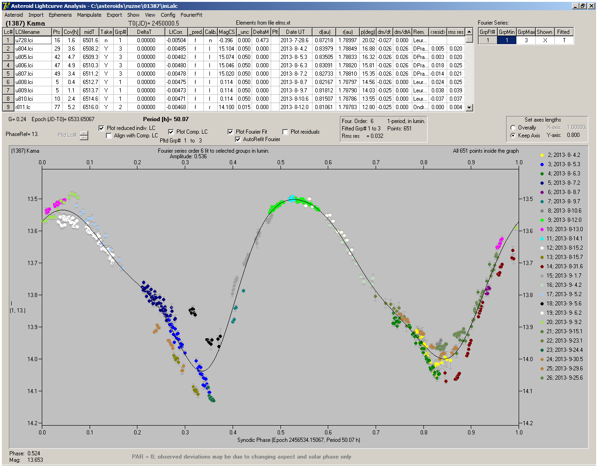Click the Fitted cell marked T
The width and height of the screenshot is (598, 466).
pyautogui.click(x=563, y=40)
